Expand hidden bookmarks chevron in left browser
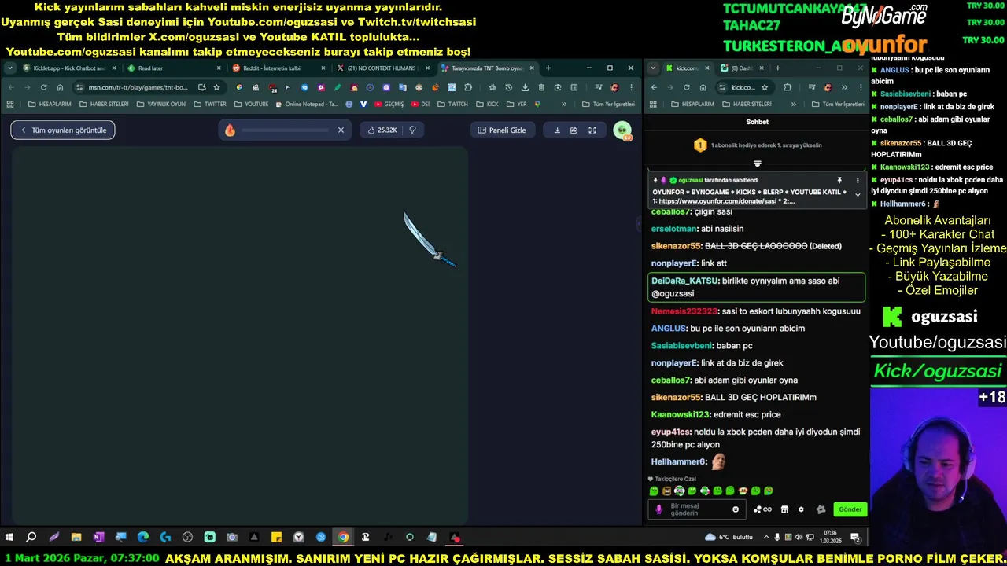 [x=563, y=104]
